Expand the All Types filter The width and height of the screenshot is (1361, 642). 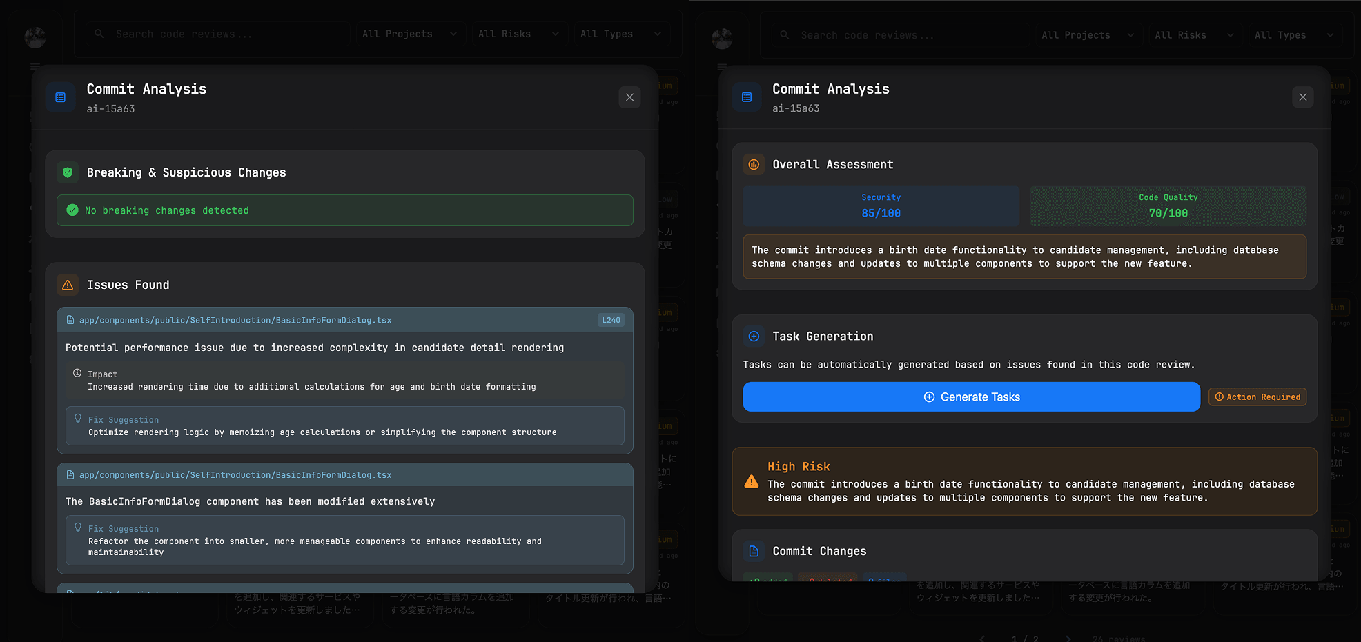(x=620, y=33)
